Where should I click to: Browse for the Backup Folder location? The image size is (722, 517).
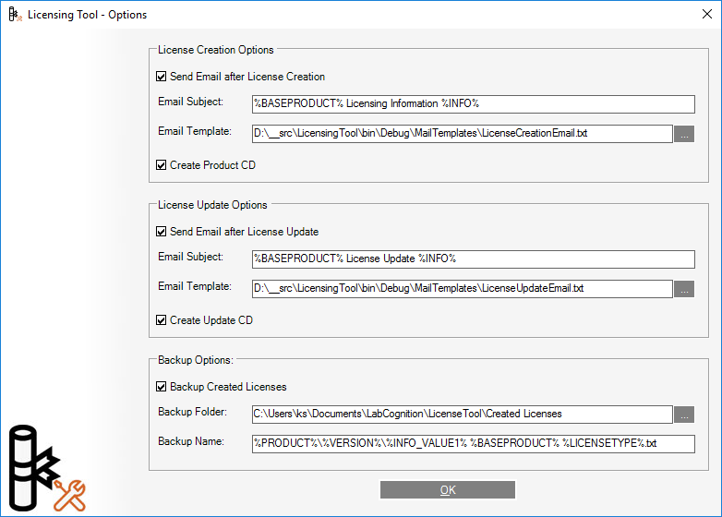[684, 415]
